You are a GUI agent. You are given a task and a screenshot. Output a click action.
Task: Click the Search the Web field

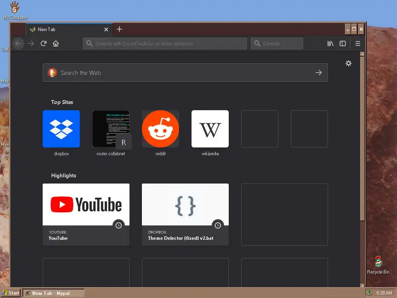click(185, 73)
